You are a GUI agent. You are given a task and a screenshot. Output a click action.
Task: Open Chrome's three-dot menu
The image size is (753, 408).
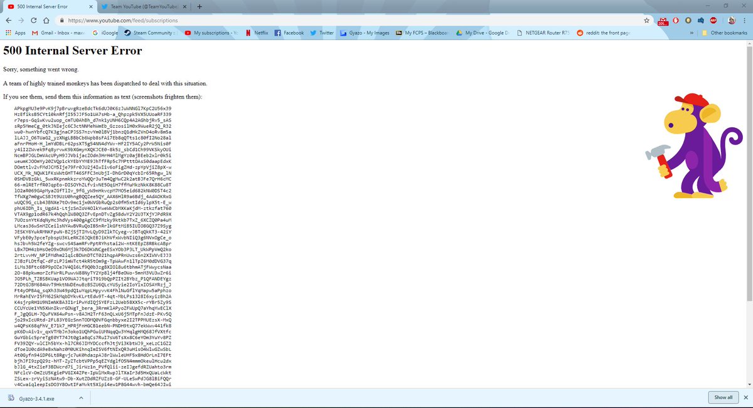[743, 20]
